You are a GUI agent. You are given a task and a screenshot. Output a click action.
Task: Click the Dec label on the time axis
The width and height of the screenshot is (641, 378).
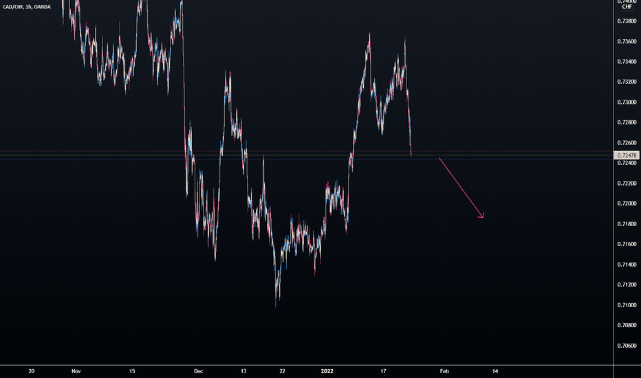tap(198, 371)
